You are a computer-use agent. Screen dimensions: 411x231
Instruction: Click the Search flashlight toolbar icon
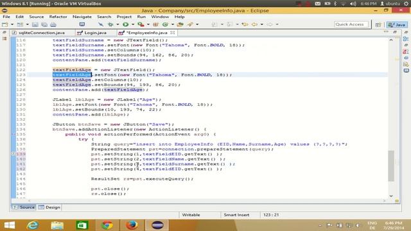pyautogui.click(x=190, y=24)
